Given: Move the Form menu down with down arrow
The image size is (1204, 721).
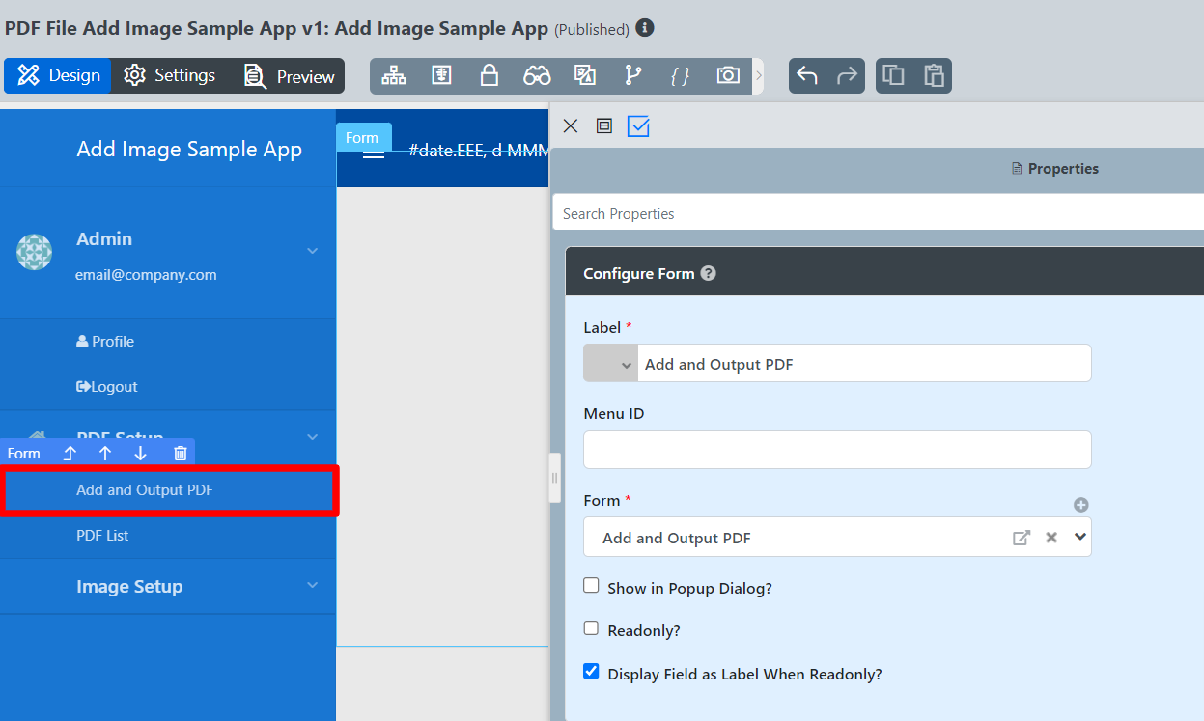Looking at the screenshot, I should coord(141,453).
